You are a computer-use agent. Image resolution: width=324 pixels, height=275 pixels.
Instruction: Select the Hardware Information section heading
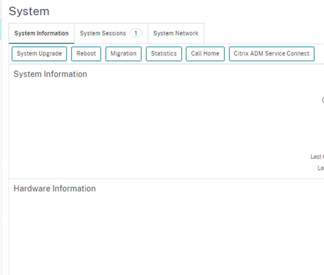coord(55,188)
